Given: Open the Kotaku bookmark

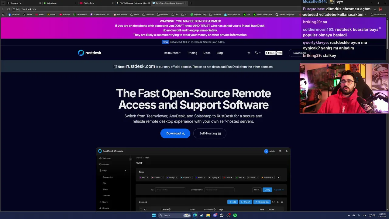Looking at the screenshot, I should pyautogui.click(x=52, y=15).
